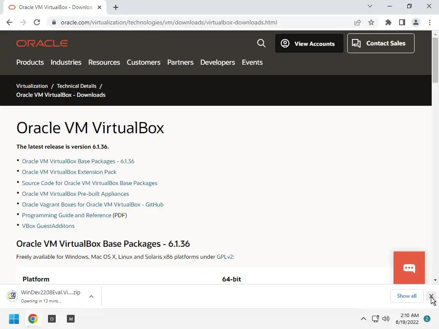The width and height of the screenshot is (439, 329).
Task: Bookmark this tab with the star
Action: [x=371, y=22]
